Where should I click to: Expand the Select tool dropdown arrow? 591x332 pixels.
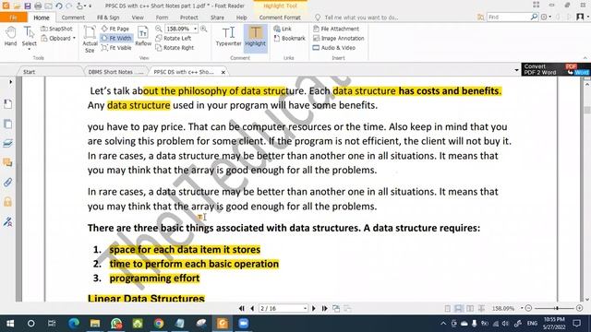click(x=29, y=49)
